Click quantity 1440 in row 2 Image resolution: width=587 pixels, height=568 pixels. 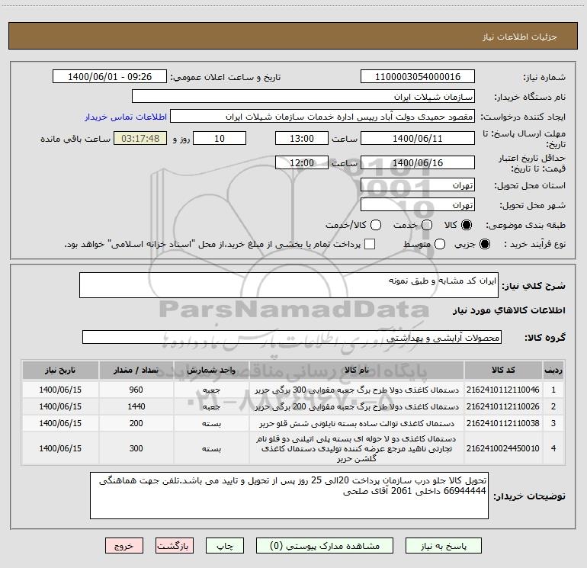click(136, 406)
